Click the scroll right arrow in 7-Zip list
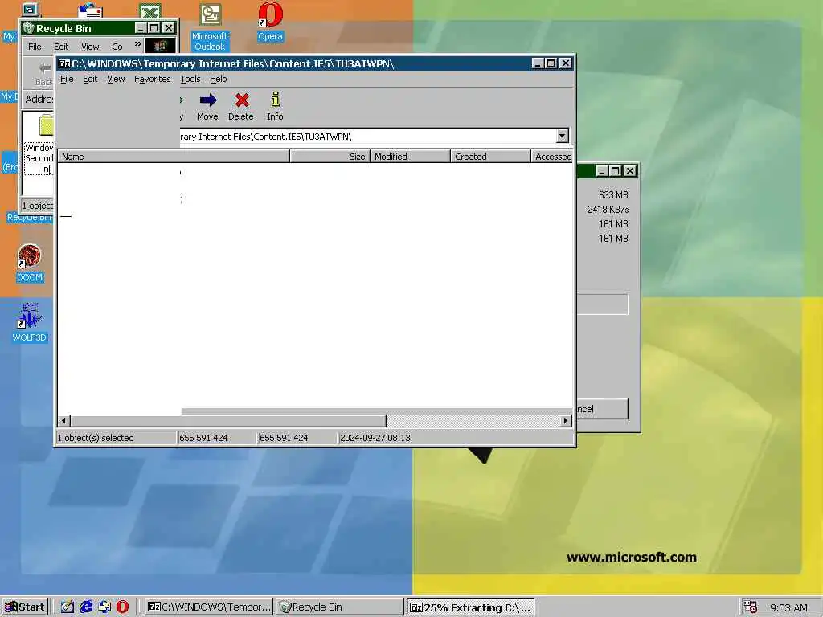The width and height of the screenshot is (823, 617). click(566, 421)
